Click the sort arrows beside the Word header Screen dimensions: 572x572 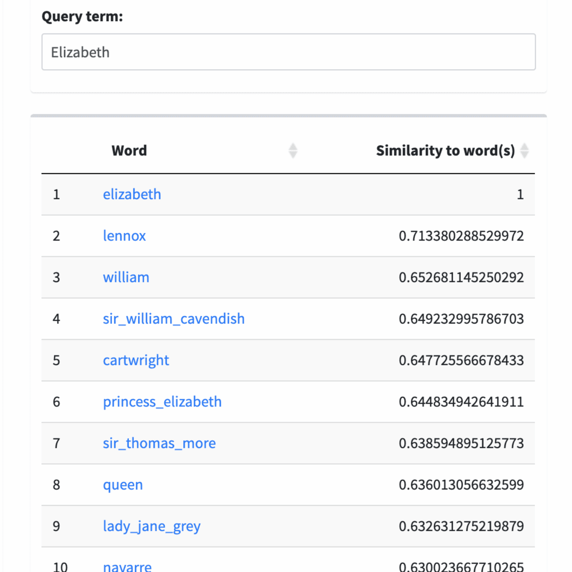[293, 150]
